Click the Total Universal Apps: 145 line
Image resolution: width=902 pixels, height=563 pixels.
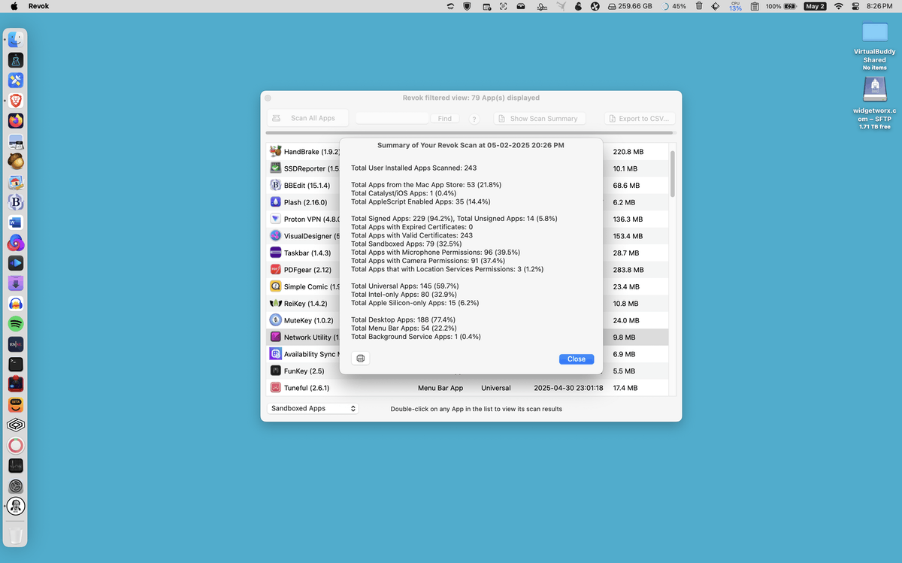(404, 286)
